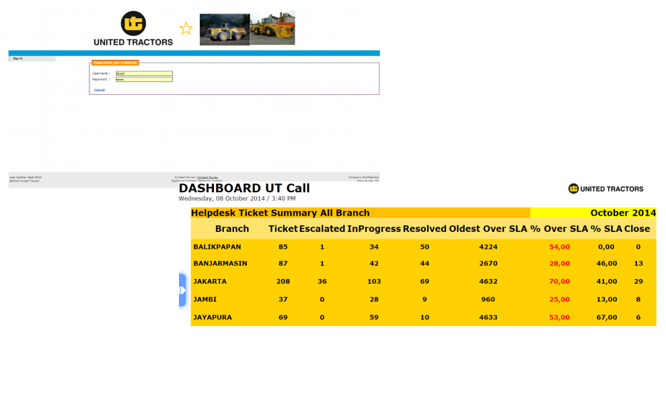Click Jakarta over SLA 70,00

pyautogui.click(x=560, y=281)
